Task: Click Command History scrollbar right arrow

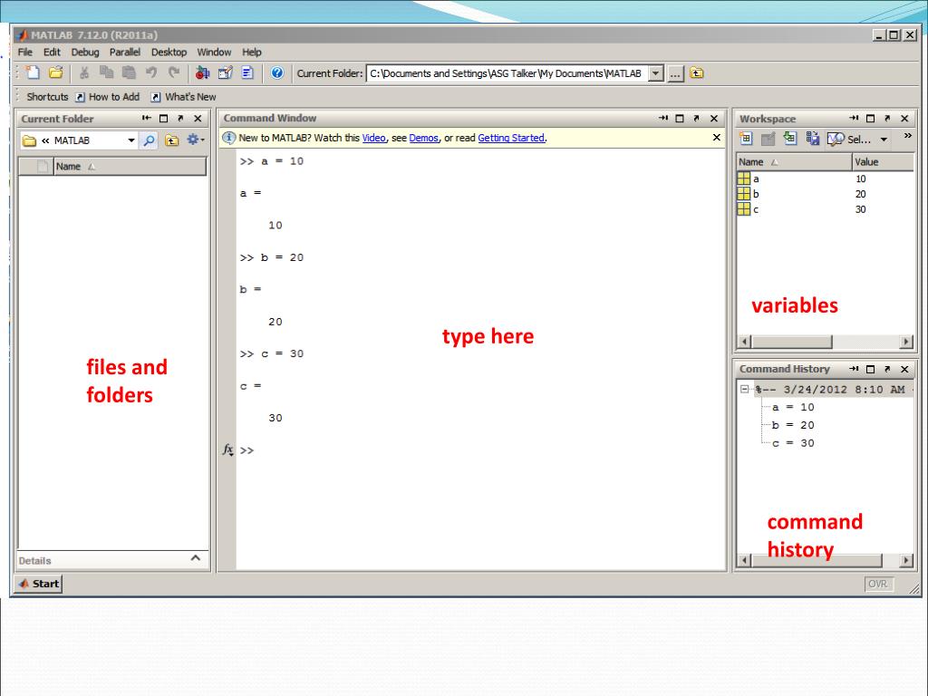Action: pos(906,560)
